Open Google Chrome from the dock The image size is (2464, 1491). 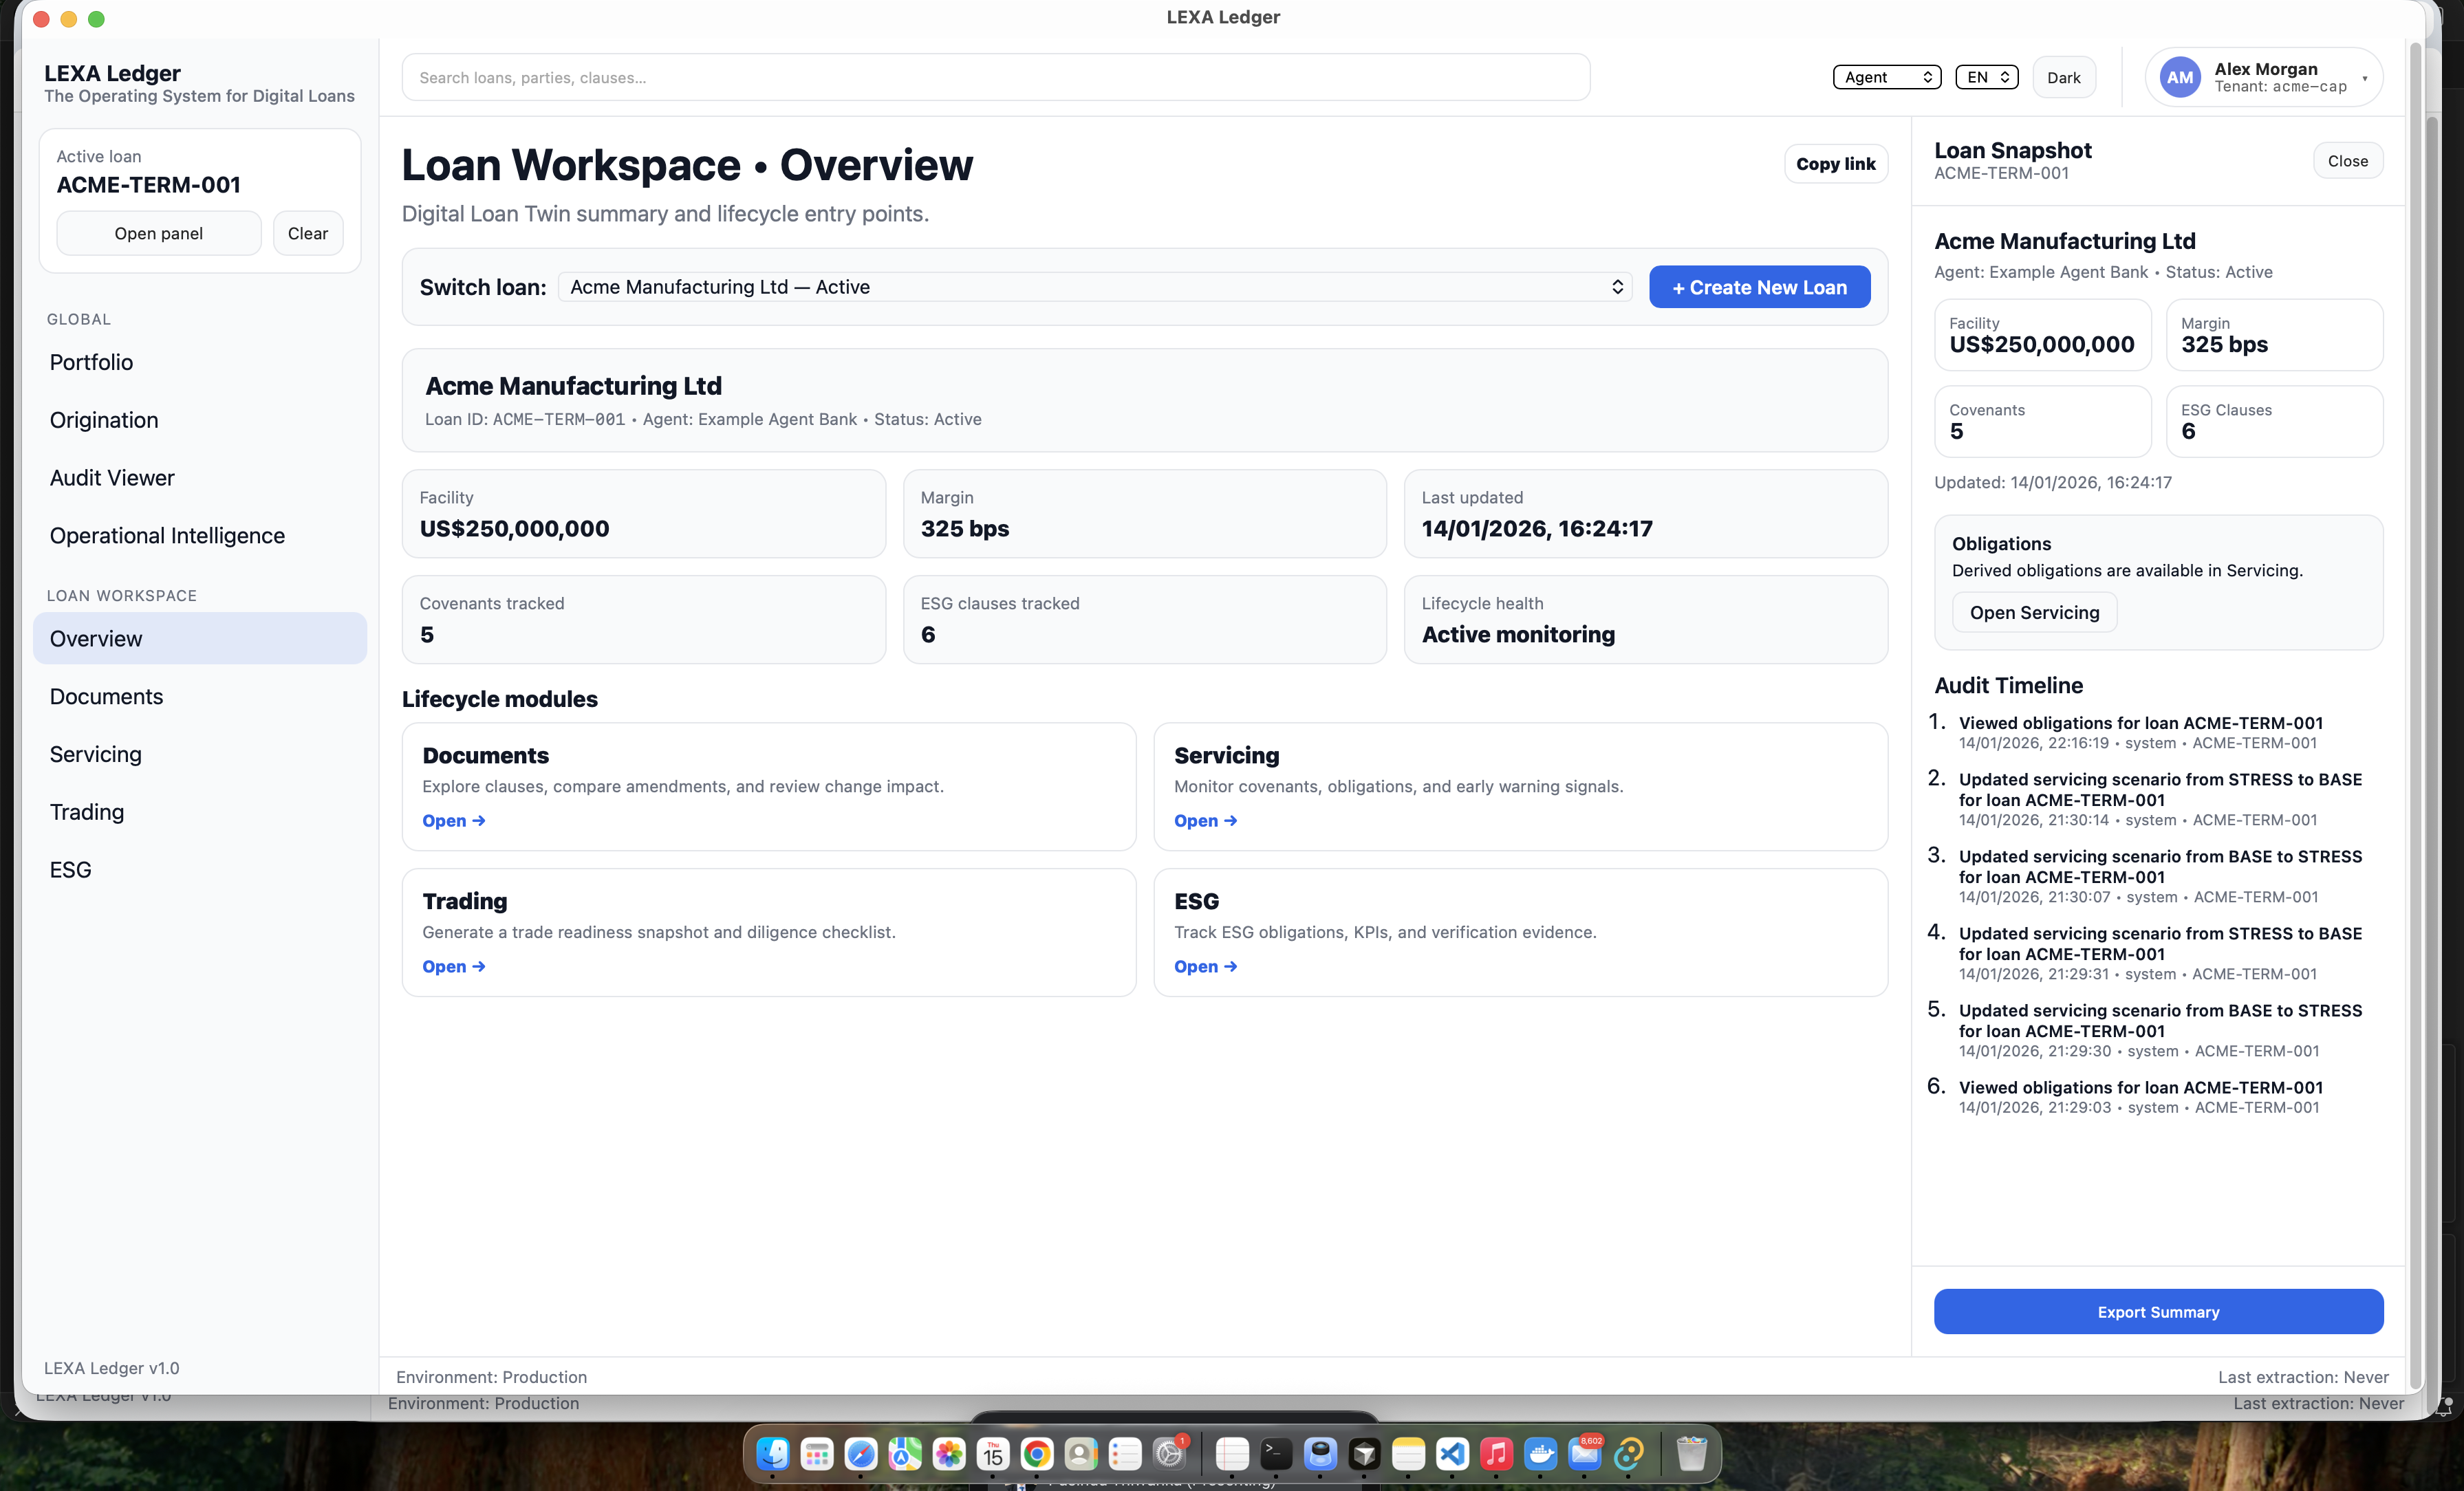click(x=1037, y=1453)
